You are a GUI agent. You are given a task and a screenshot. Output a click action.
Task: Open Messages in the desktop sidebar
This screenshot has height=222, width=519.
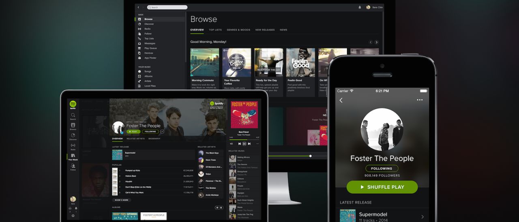tap(147, 43)
